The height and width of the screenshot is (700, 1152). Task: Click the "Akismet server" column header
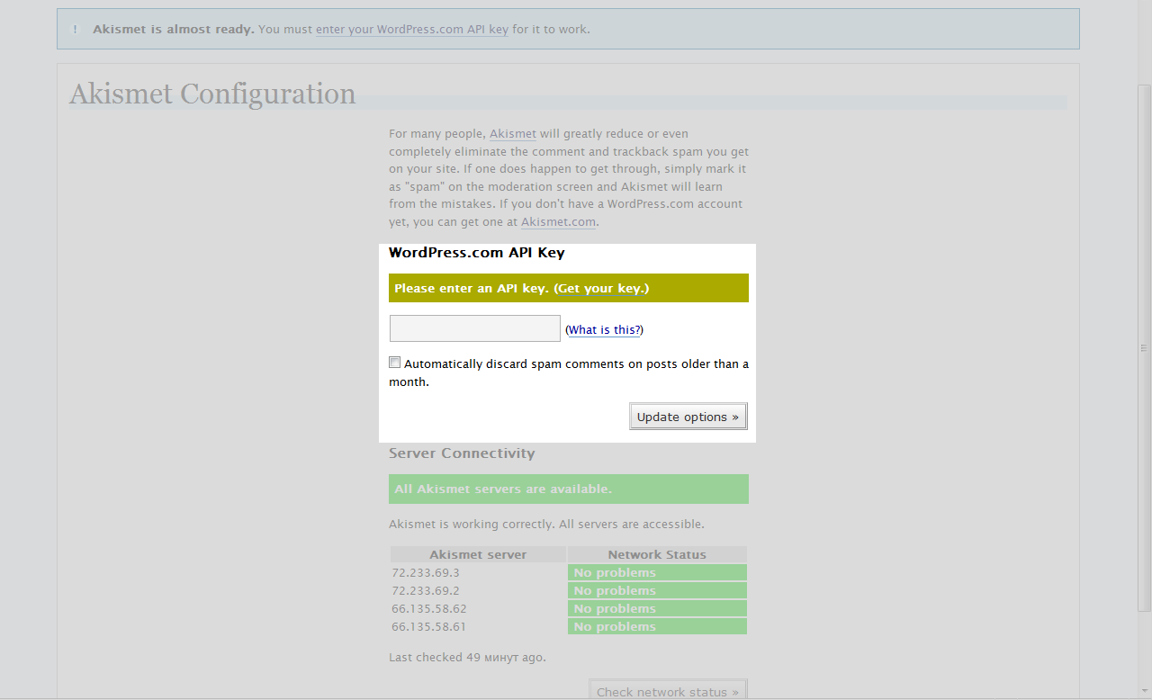(478, 555)
